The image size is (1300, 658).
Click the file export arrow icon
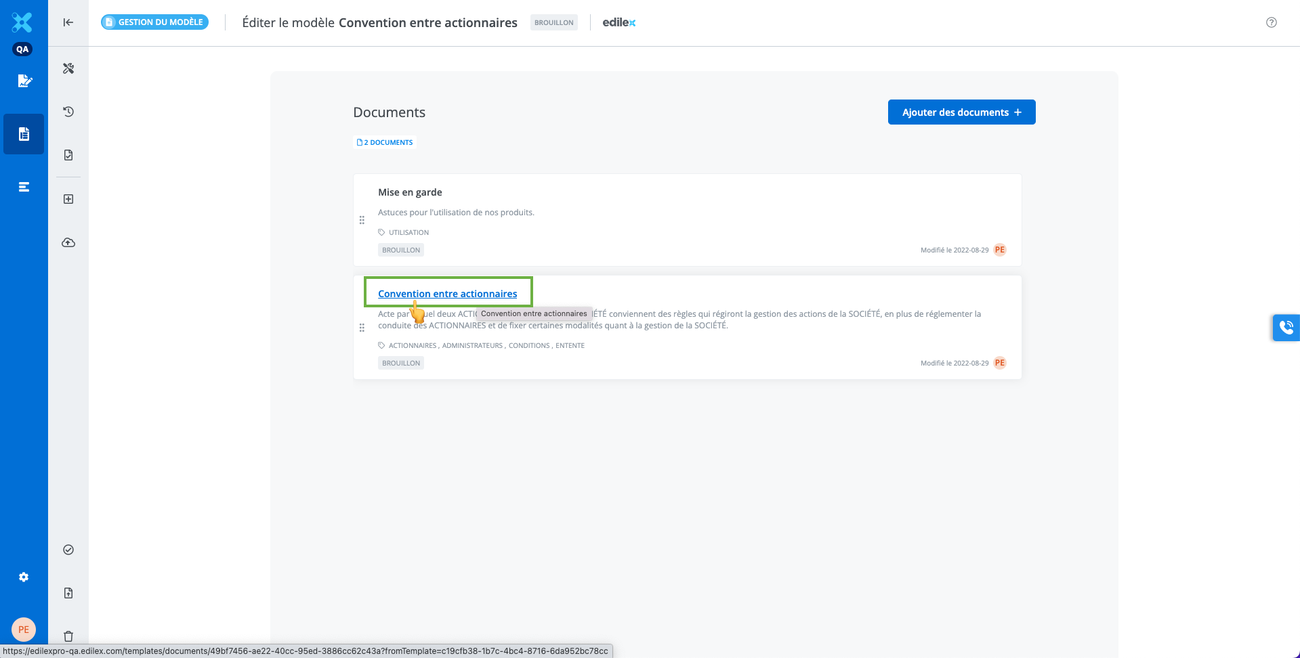point(68,593)
